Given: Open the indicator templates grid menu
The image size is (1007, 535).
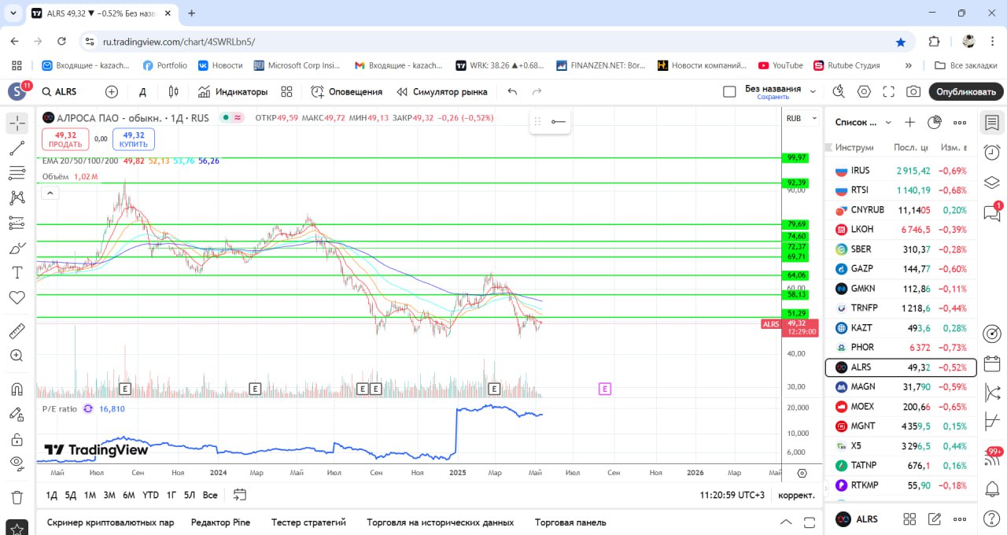Looking at the screenshot, I should coord(286,92).
